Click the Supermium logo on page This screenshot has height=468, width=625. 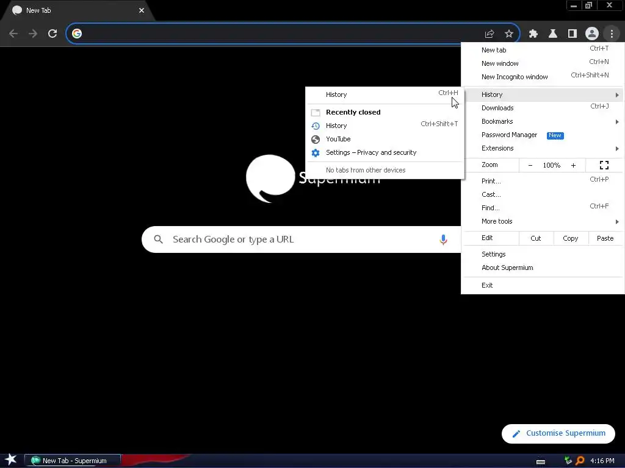click(x=270, y=179)
